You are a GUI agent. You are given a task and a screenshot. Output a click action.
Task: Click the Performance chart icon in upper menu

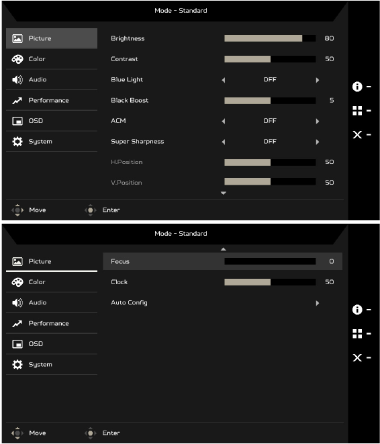[17, 101]
